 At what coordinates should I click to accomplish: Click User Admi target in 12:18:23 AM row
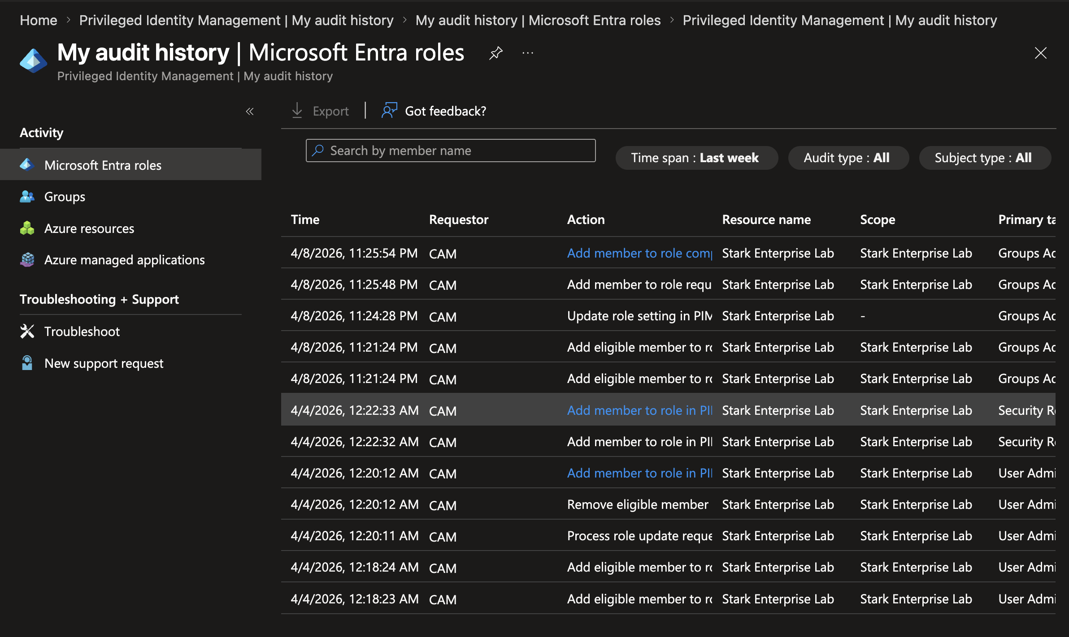click(1027, 599)
